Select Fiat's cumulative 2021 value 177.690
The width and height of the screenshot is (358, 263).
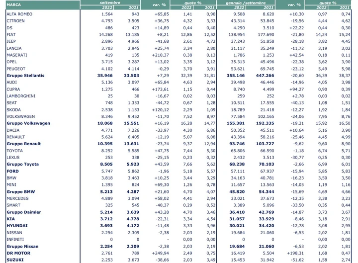[x=266, y=35]
